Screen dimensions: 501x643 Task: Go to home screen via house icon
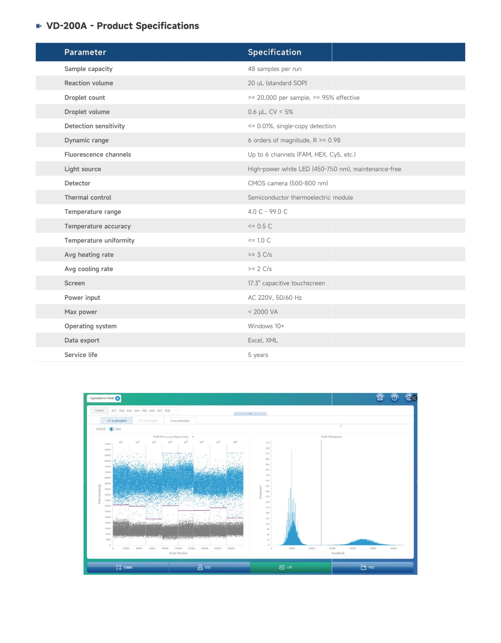pos(409,398)
